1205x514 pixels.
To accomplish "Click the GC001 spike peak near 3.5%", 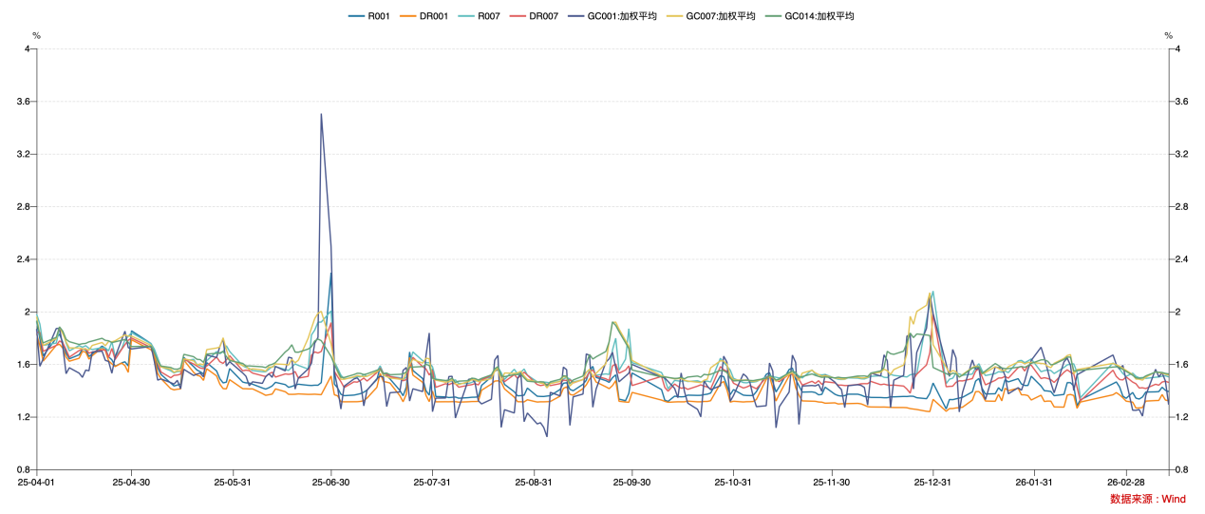I will [321, 115].
